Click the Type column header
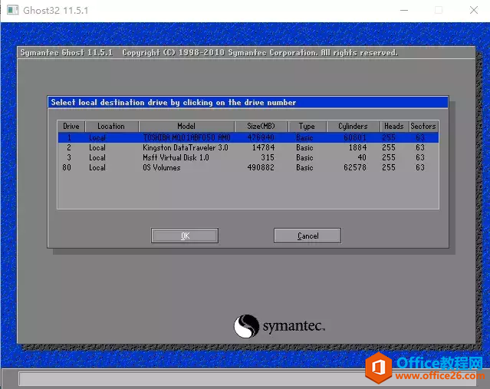This screenshot has width=490, height=389. point(307,127)
